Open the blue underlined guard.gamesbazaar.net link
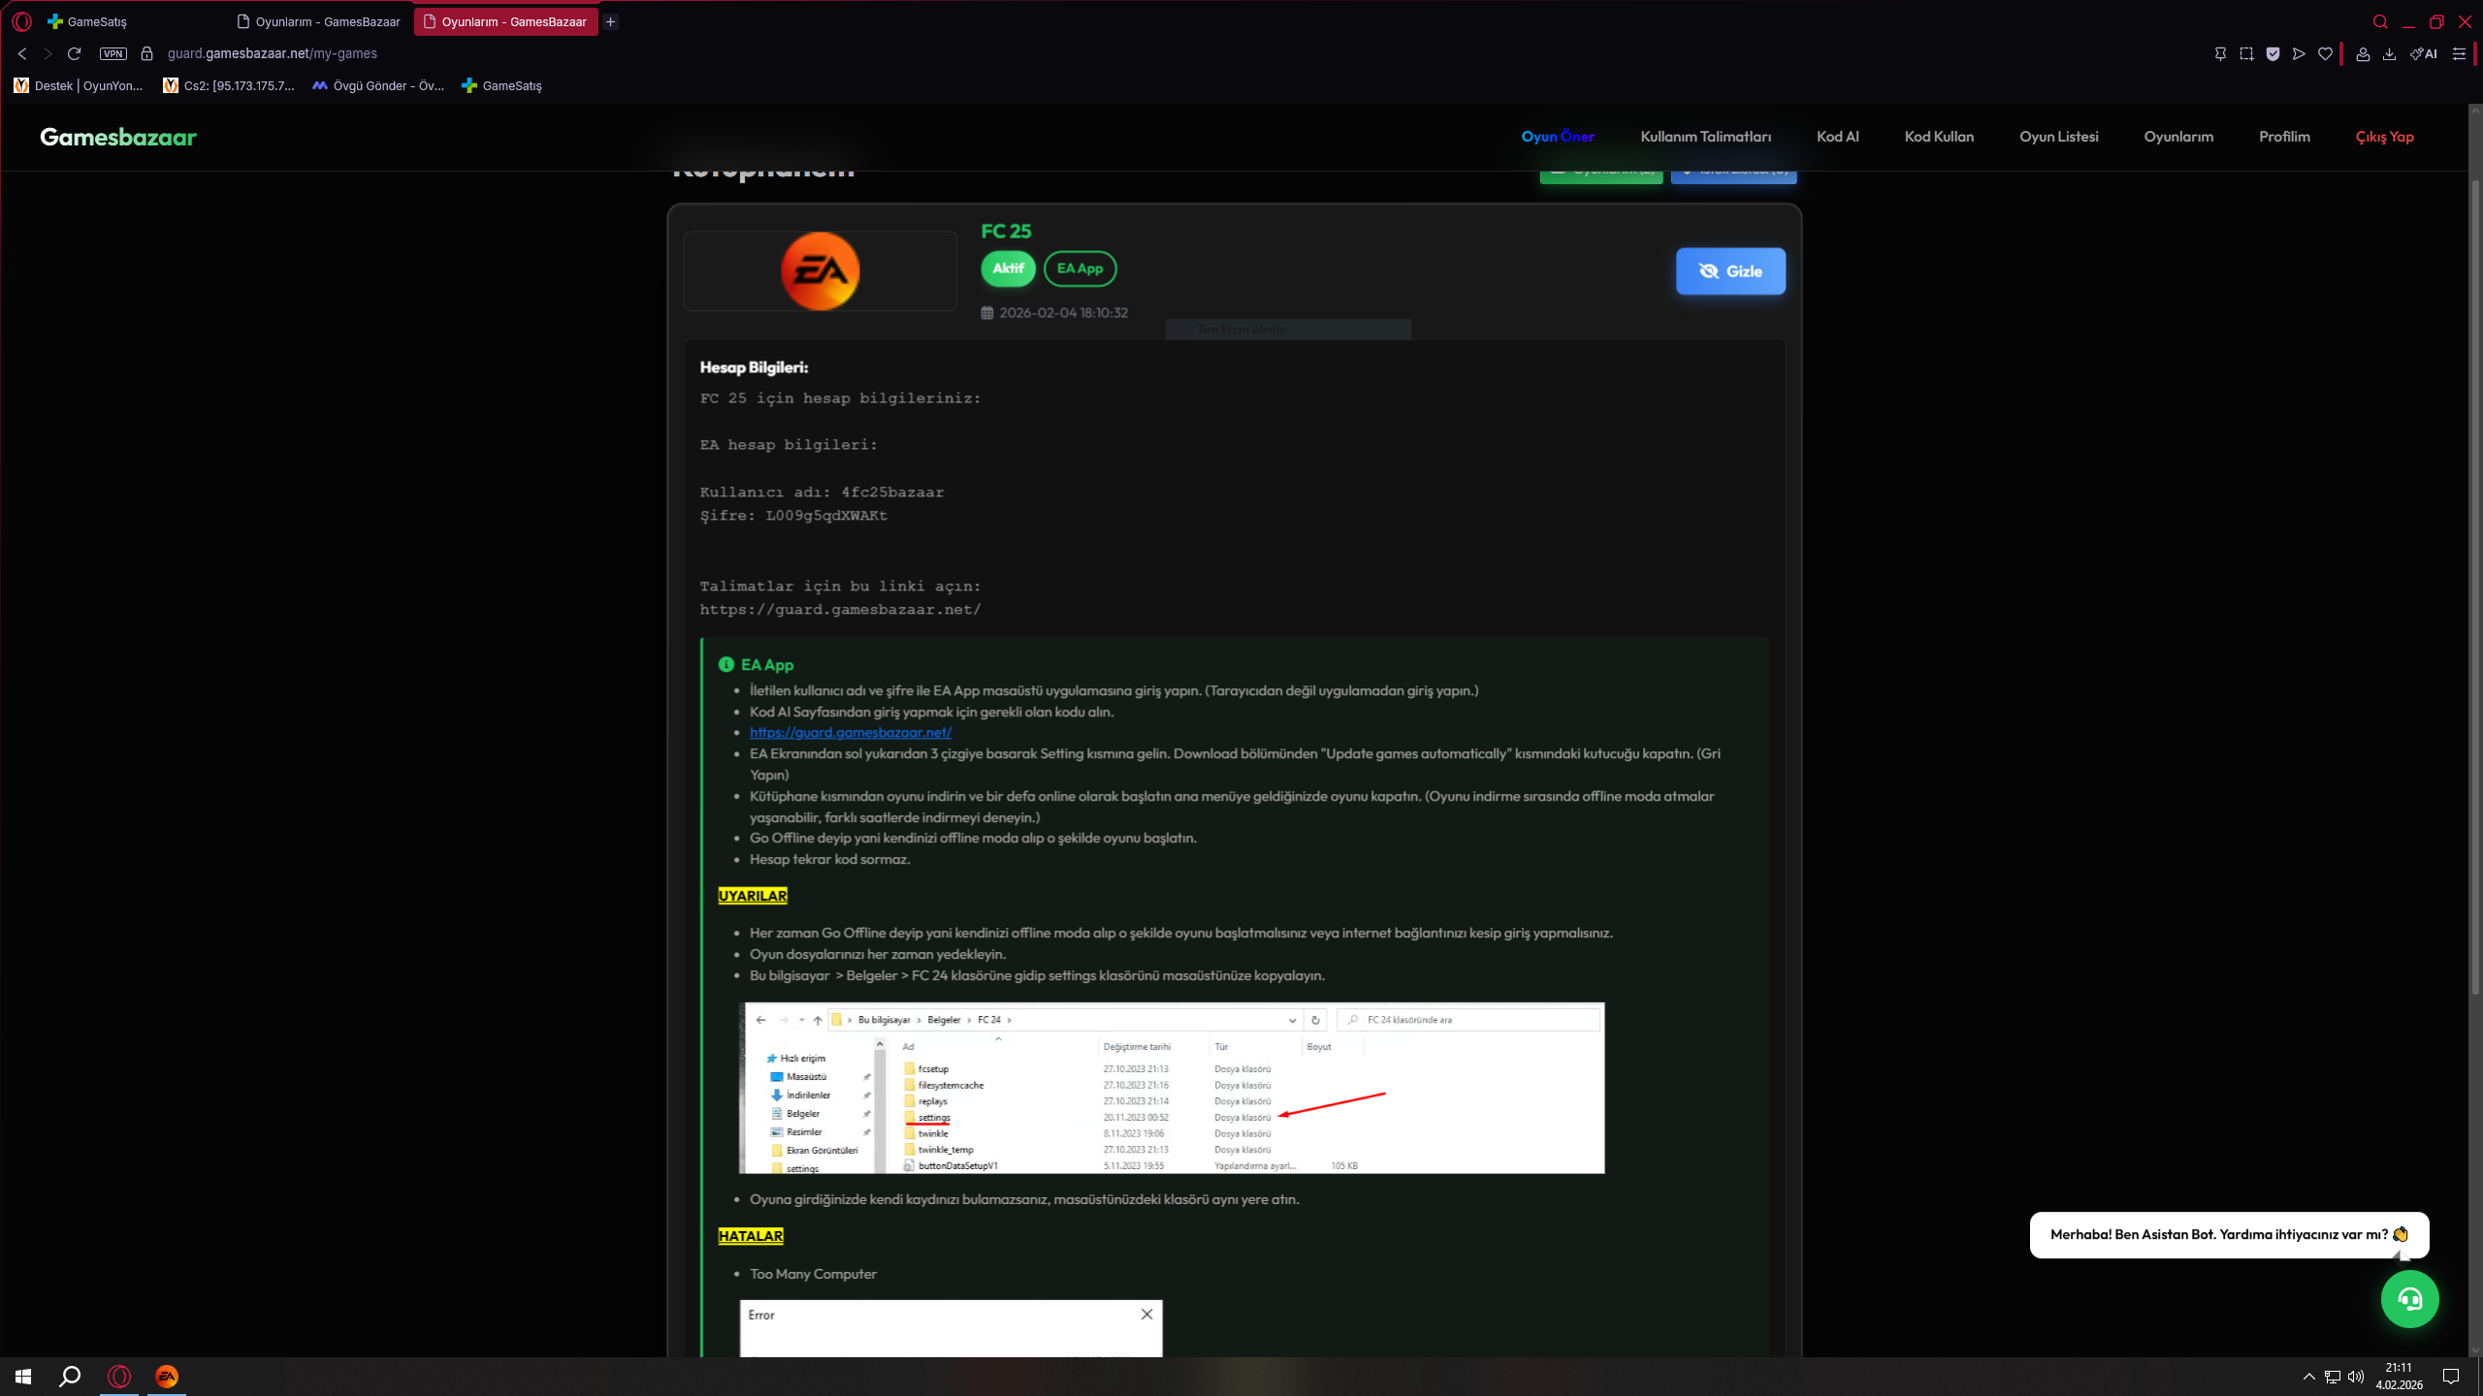This screenshot has height=1396, width=2483. (x=850, y=733)
